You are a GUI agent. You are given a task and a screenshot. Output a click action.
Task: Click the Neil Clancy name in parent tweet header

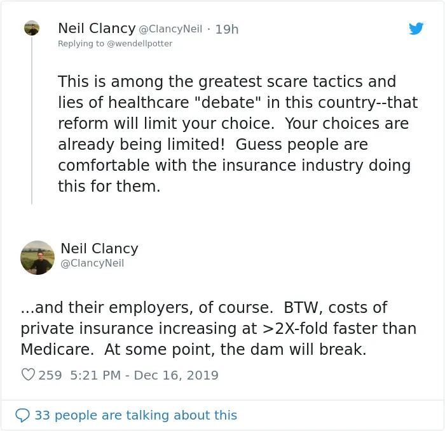pyautogui.click(x=97, y=29)
